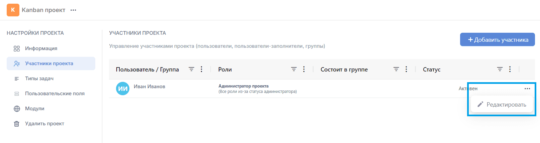Viewport: 540px width, 143px height.
Task: Open column options menu for Роли
Action: (x=304, y=69)
